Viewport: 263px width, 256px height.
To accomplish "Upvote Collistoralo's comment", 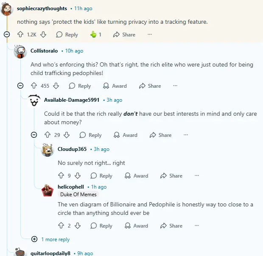I will 34,86.
